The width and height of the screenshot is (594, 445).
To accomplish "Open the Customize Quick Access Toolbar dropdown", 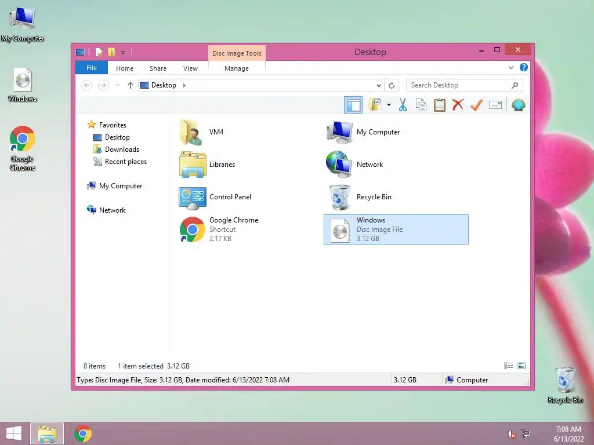I will [123, 52].
